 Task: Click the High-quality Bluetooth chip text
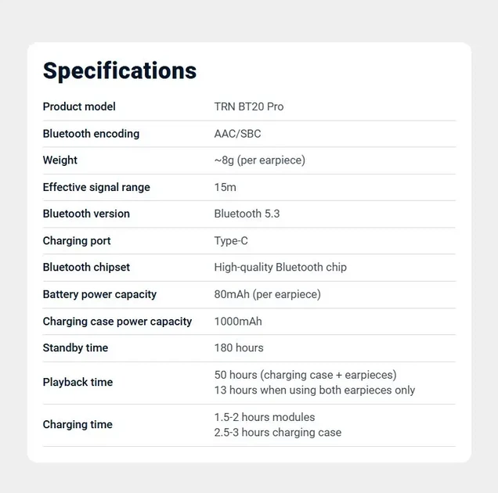click(280, 268)
